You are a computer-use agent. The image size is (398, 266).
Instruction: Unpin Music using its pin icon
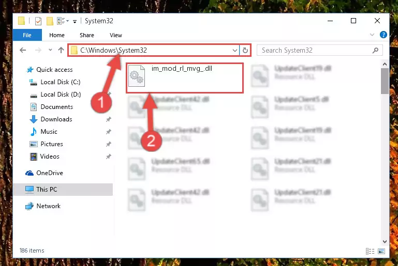tap(108, 132)
